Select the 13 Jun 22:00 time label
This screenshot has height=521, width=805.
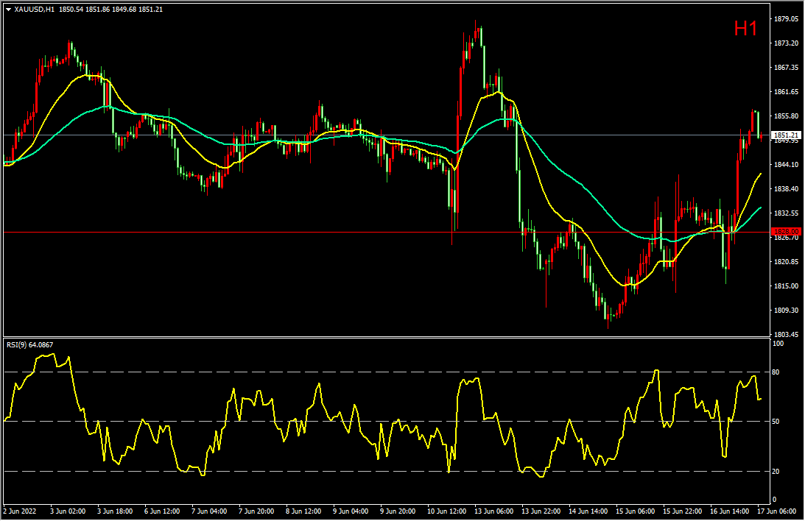pos(541,511)
